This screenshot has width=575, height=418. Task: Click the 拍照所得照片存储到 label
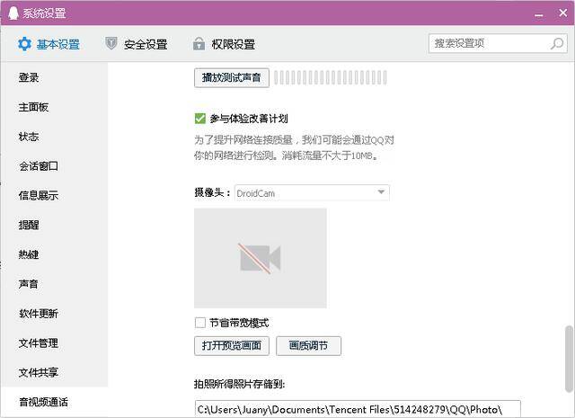[x=240, y=384]
